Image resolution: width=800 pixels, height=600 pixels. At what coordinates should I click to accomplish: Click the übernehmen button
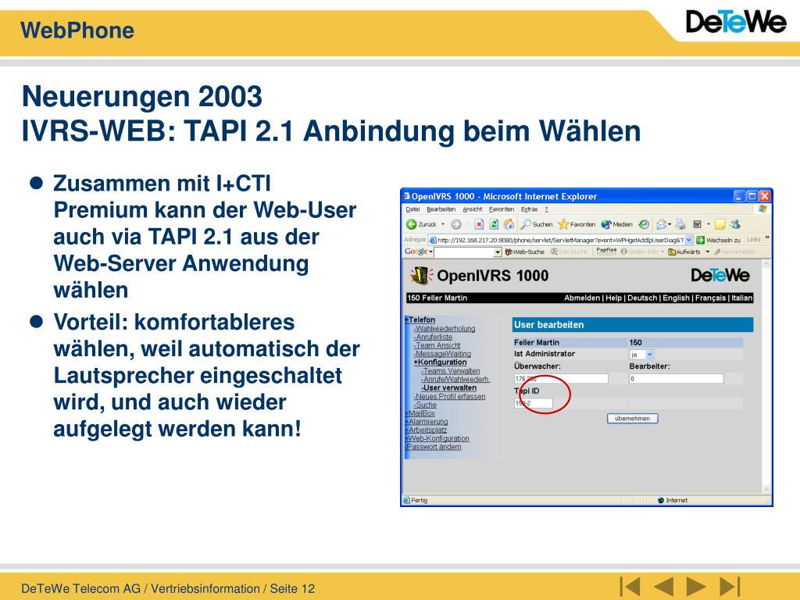click(x=633, y=419)
